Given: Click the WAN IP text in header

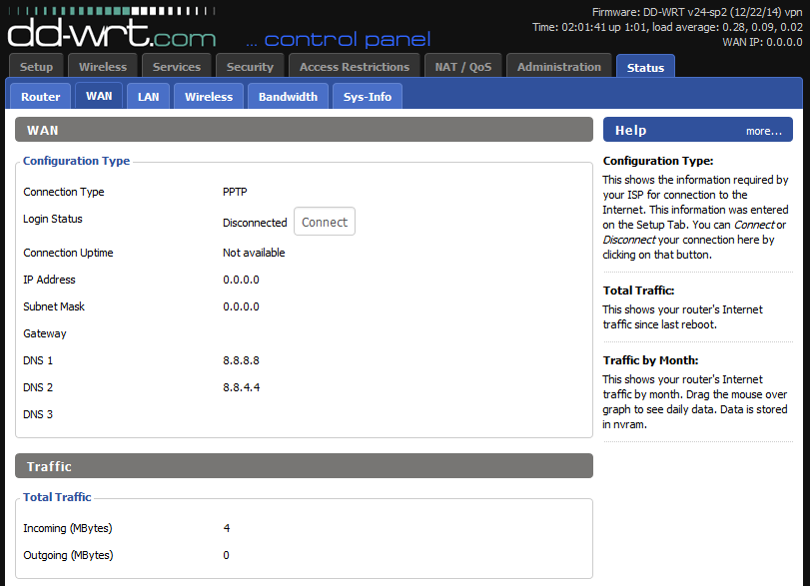Looking at the screenshot, I should [x=762, y=42].
